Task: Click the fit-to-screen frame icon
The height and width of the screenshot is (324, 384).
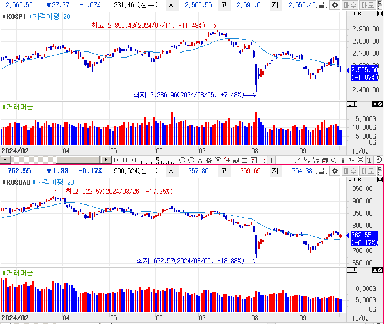Action: point(361,160)
